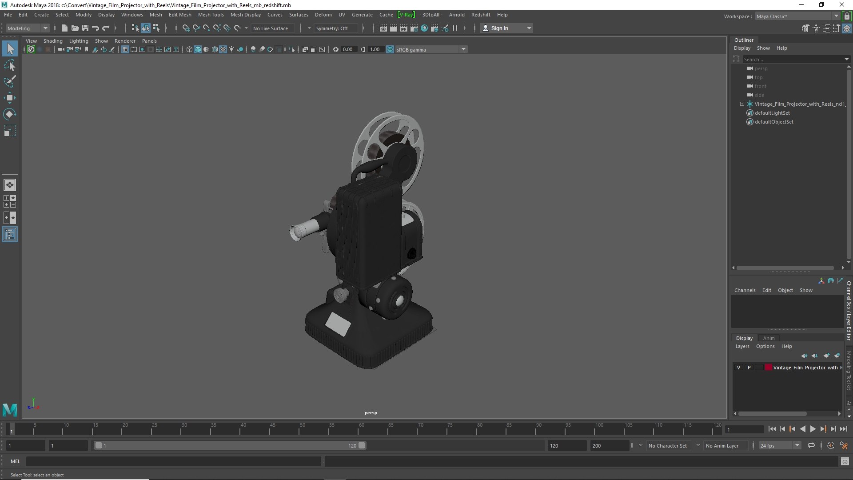Open the Modeling menu set dropdown
Viewport: 853px width, 480px height.
pyautogui.click(x=28, y=28)
